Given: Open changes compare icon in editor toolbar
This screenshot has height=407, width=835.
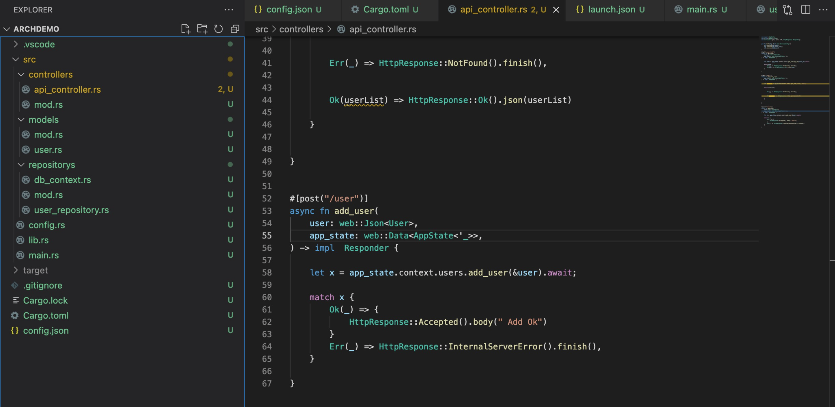Looking at the screenshot, I should tap(787, 10).
